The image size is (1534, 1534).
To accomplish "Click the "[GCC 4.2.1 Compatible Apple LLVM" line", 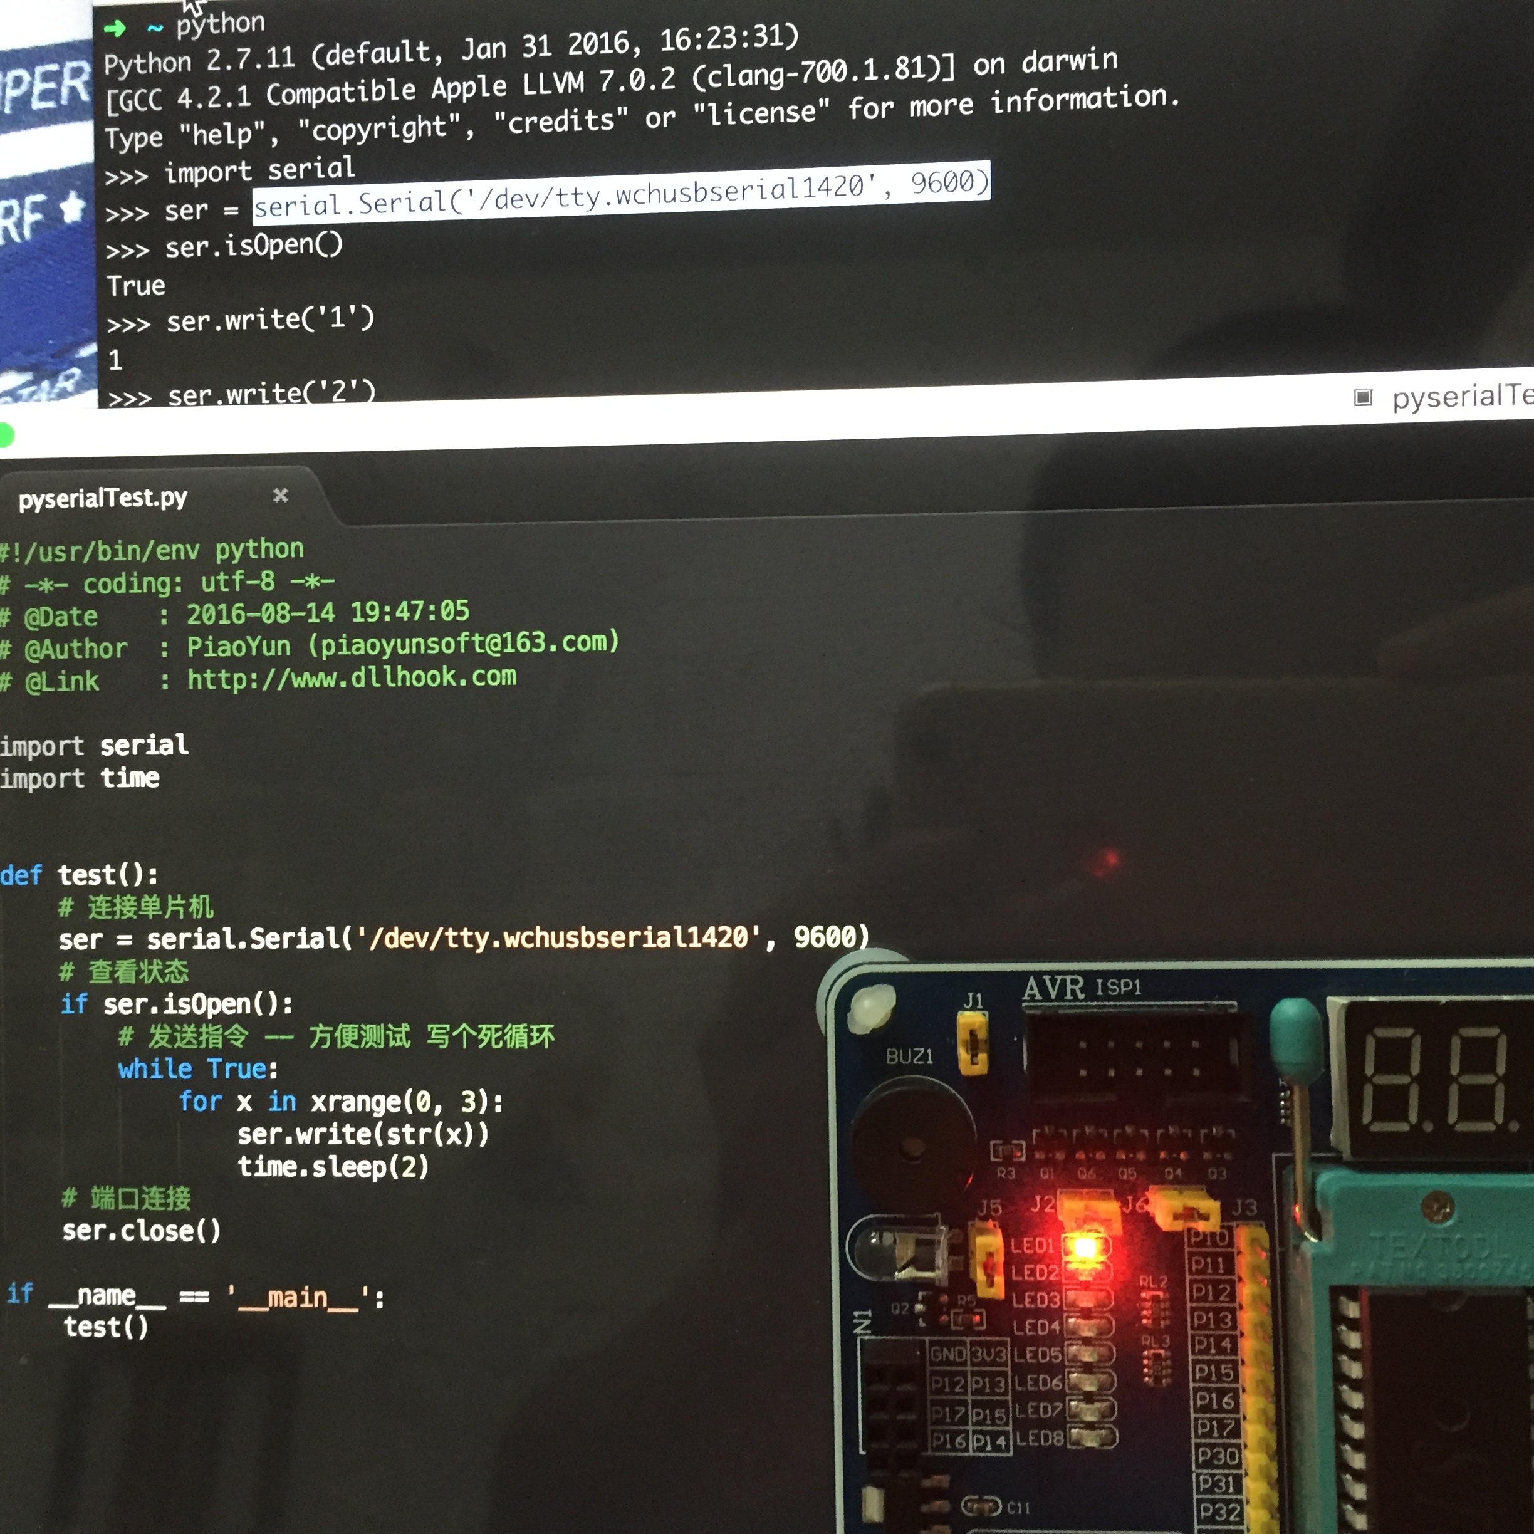I will click(x=612, y=82).
